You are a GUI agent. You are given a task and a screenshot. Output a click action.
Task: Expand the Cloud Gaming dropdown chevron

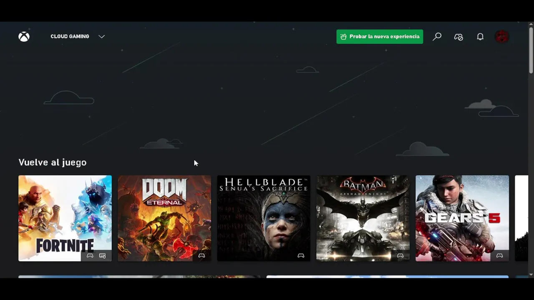click(101, 37)
